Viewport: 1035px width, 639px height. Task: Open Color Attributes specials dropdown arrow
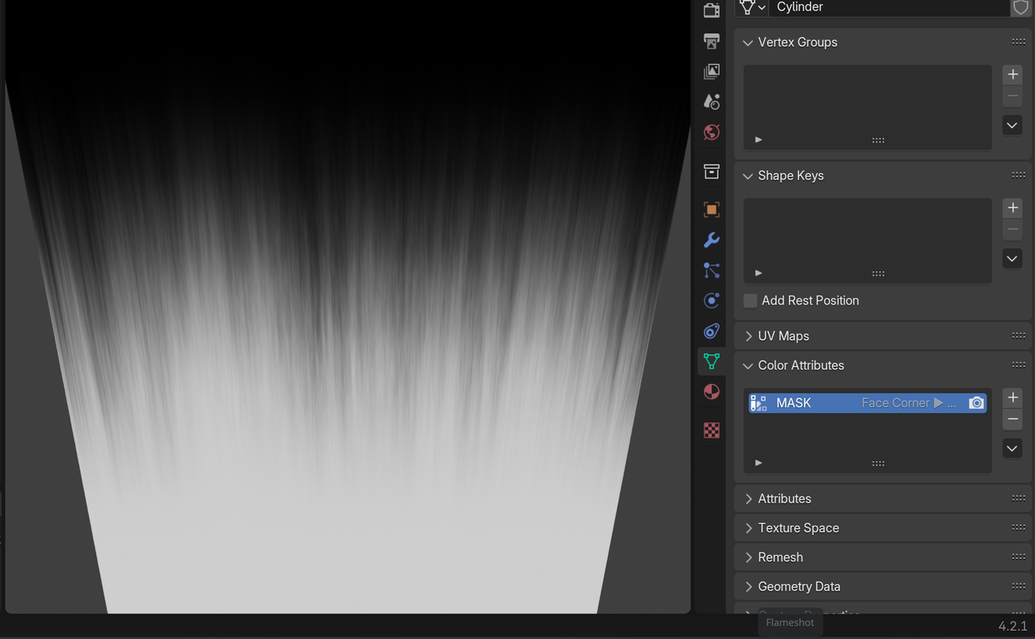tap(1012, 448)
